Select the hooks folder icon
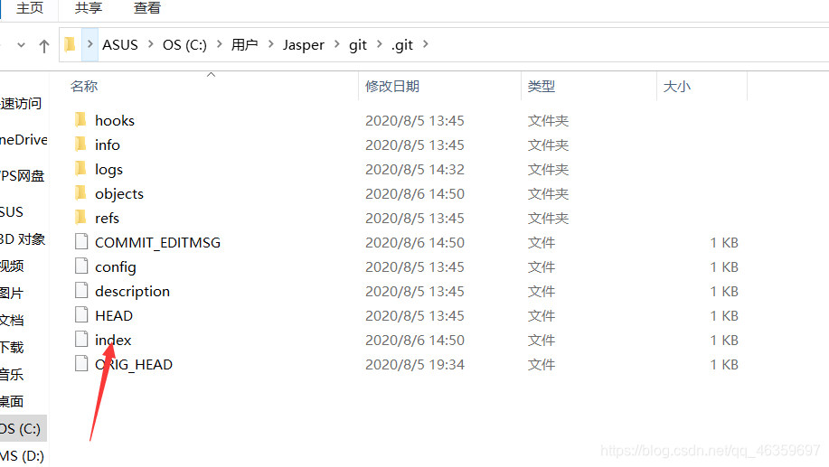The width and height of the screenshot is (829, 467). click(80, 120)
